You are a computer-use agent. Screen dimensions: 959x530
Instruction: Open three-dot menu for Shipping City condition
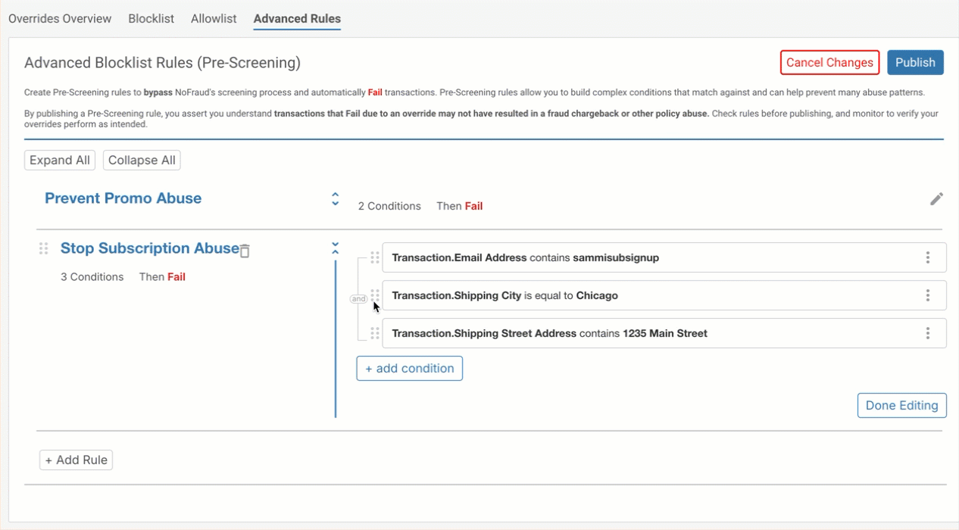[927, 295]
